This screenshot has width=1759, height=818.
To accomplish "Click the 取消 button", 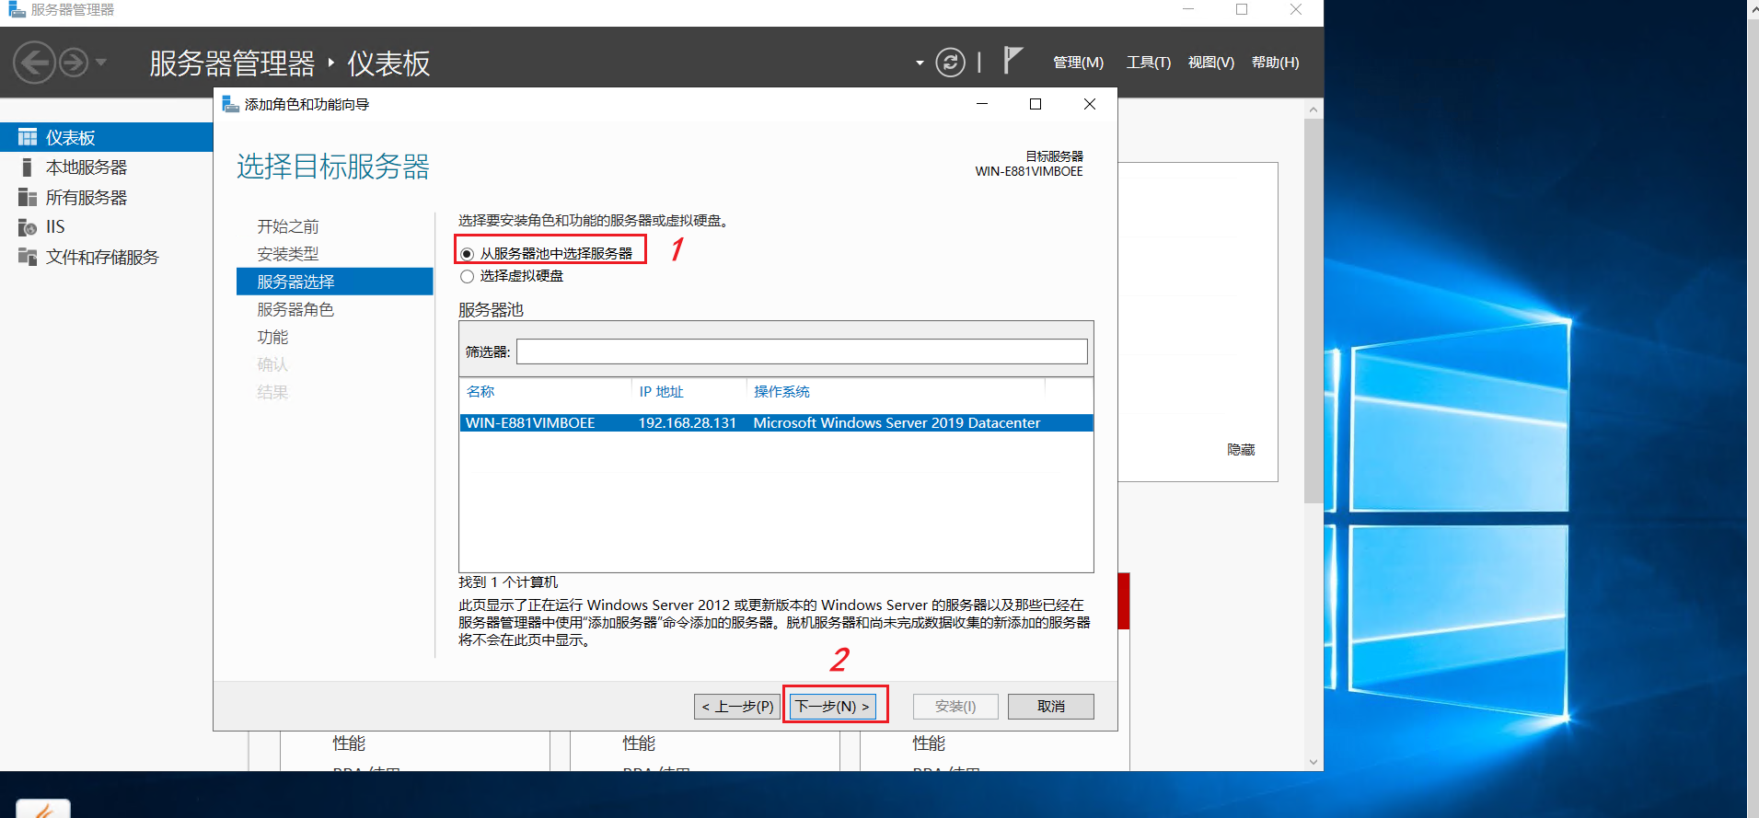I will tap(1051, 707).
